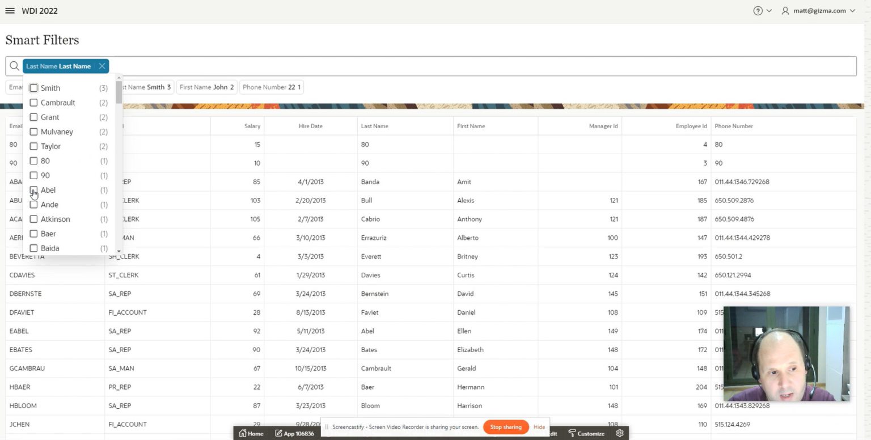The height and width of the screenshot is (440, 871).
Task: Open the navigation hamburger menu
Action: 10,10
